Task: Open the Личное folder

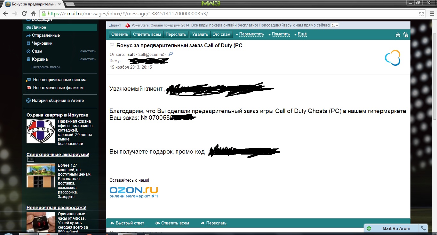Action: [60, 27]
